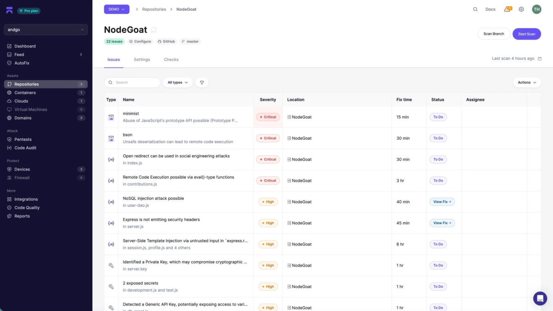This screenshot has height=311, width=553.
Task: Click To Do status for minimist
Action: (438, 117)
